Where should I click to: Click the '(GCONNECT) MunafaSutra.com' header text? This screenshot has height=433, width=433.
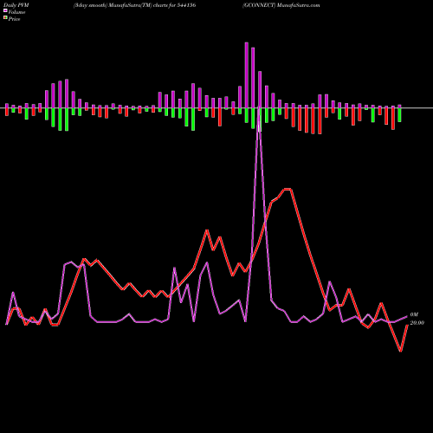click(x=281, y=5)
